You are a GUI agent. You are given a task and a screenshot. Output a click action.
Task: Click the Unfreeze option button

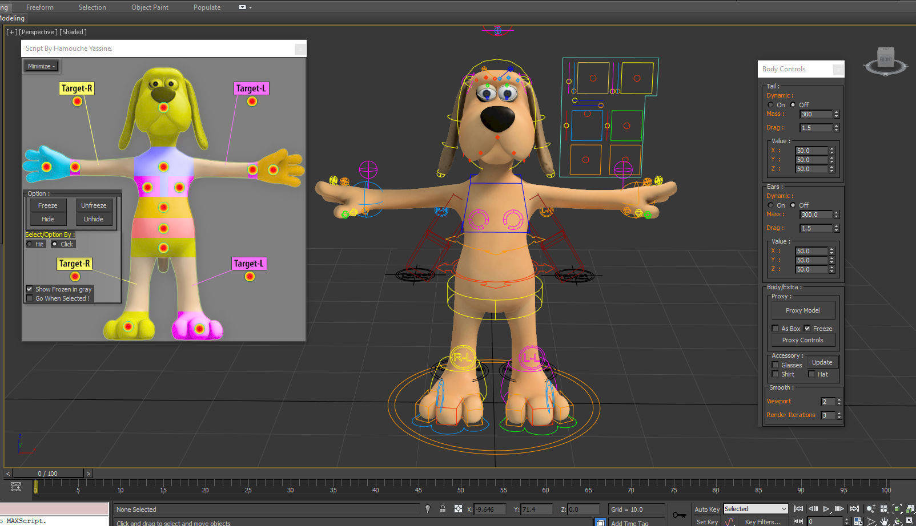point(94,205)
